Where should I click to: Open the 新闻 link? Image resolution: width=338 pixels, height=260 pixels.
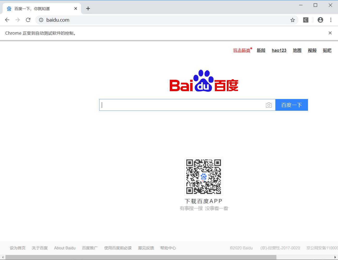tap(261, 50)
